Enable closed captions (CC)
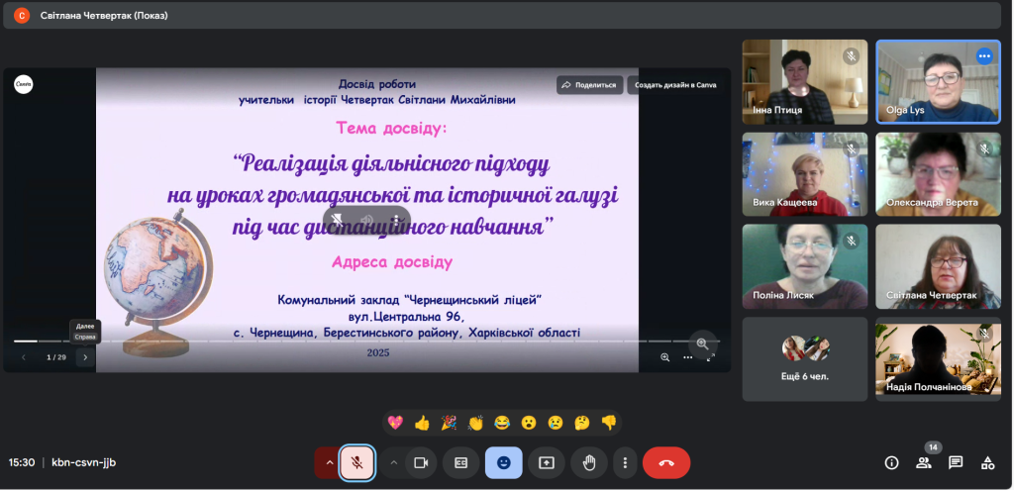Viewport: 1014px width, 490px height. tap(461, 463)
